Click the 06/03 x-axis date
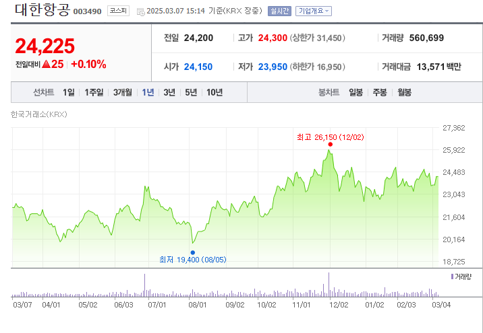483x333 pixels. 123,305
